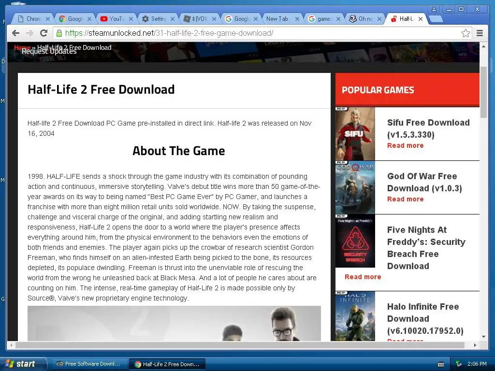Click the keyboard icon in the system tray
The height and width of the screenshot is (371, 495).
pos(441,364)
